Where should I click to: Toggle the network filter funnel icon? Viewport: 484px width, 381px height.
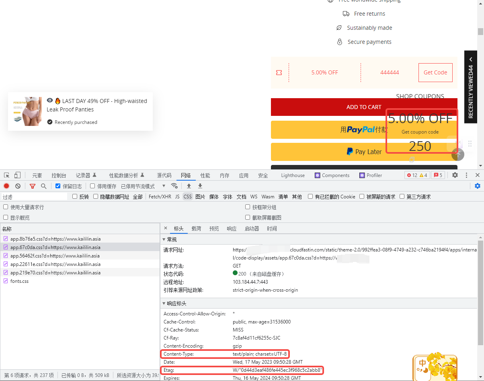pos(33,186)
